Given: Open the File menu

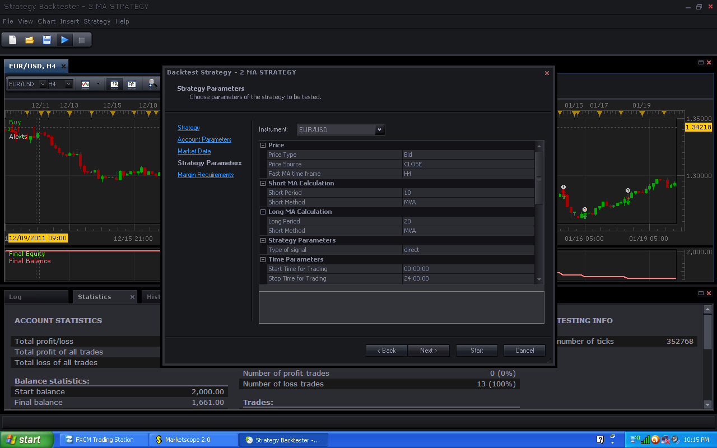Looking at the screenshot, I should (8, 21).
